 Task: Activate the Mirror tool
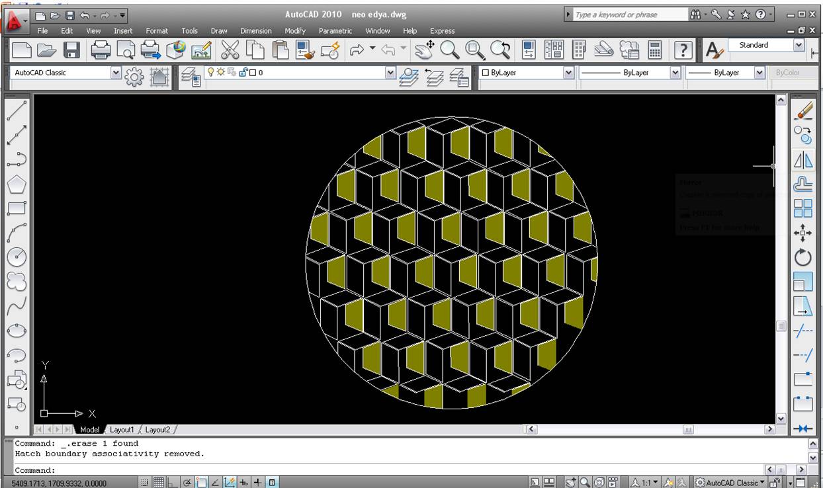pyautogui.click(x=802, y=160)
